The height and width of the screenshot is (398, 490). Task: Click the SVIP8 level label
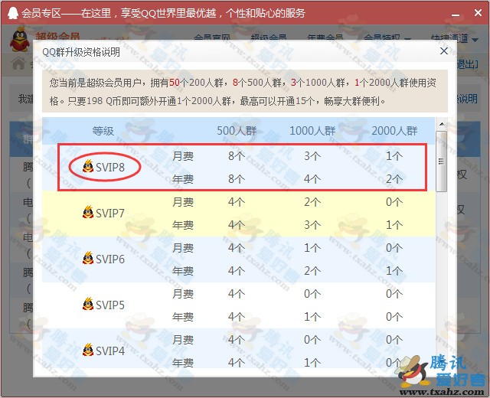click(x=110, y=168)
